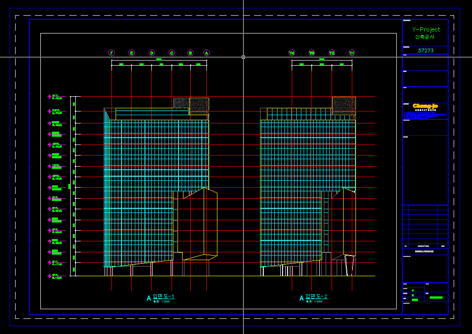Viewport: 472px width, 334px height.
Task: Click the 입면도-2 drawing title
Action: 316,297
